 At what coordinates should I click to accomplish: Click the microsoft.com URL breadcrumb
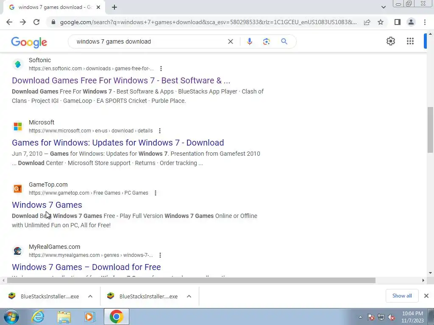[91, 131]
